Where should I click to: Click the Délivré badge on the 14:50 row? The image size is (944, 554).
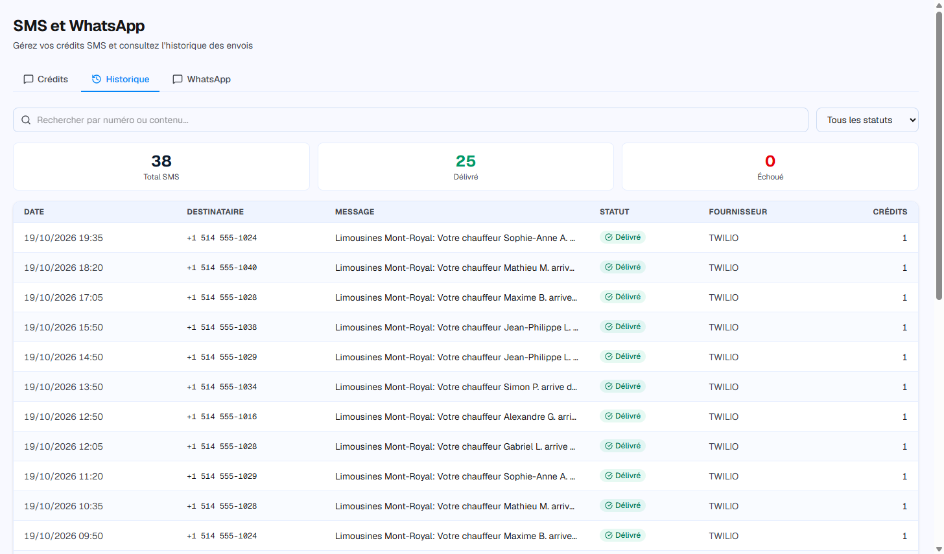tap(622, 356)
